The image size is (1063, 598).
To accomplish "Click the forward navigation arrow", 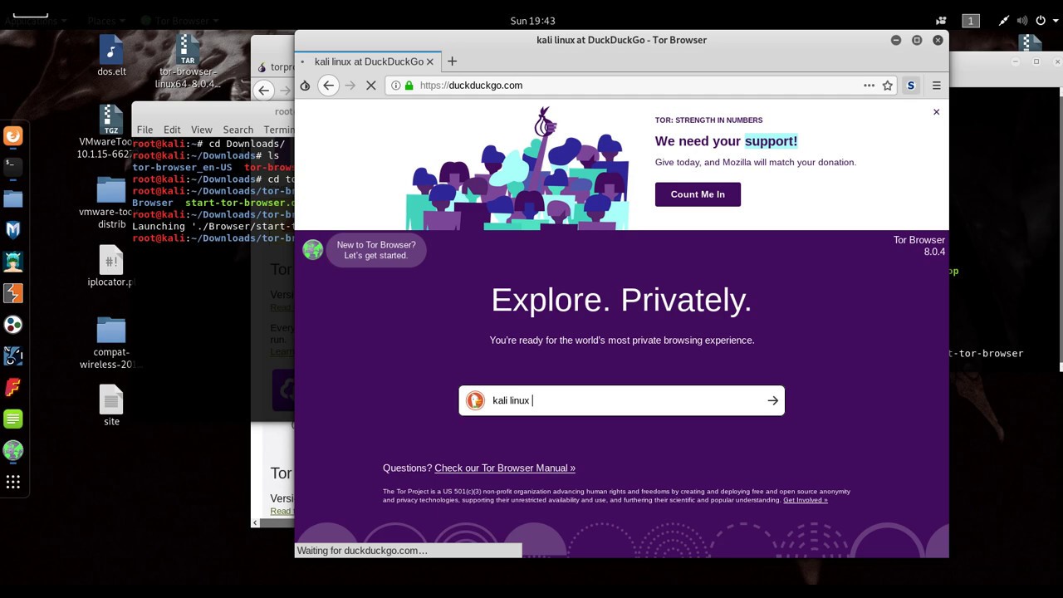I will click(x=350, y=86).
